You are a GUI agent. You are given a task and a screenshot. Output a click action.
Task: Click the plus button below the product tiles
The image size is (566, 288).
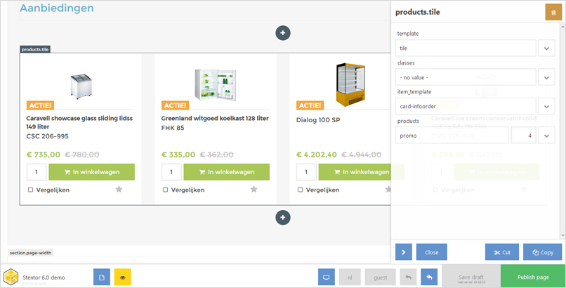point(282,218)
